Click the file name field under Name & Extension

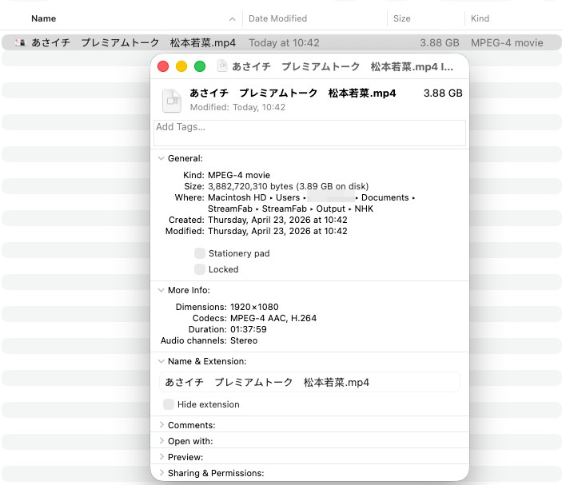309,382
